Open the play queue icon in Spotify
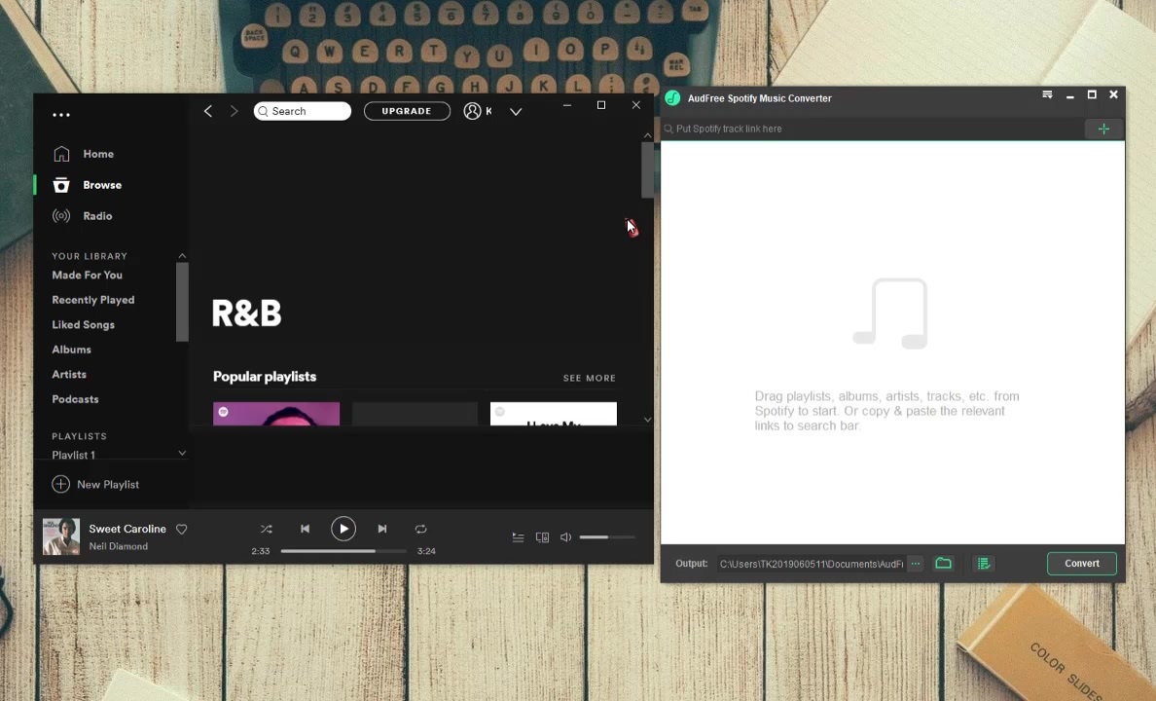This screenshot has height=701, width=1156. click(518, 536)
